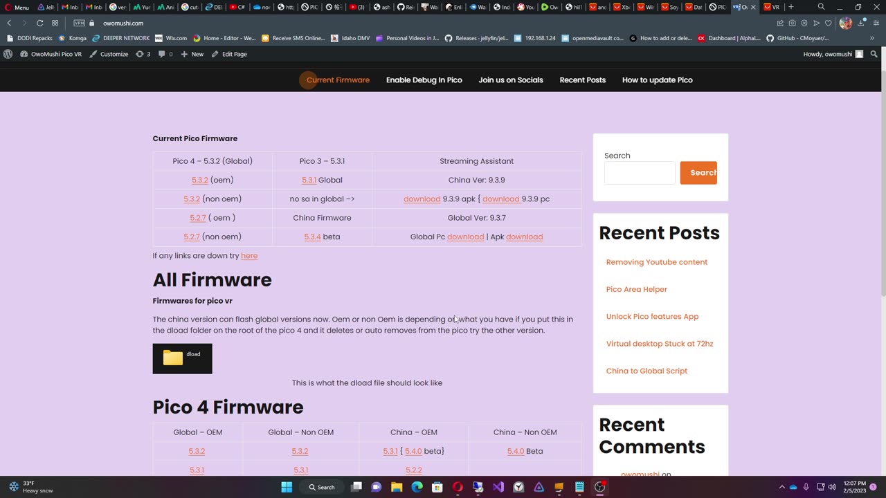
Task: Open the Howdy, owomushi account menu
Action: coord(833,54)
